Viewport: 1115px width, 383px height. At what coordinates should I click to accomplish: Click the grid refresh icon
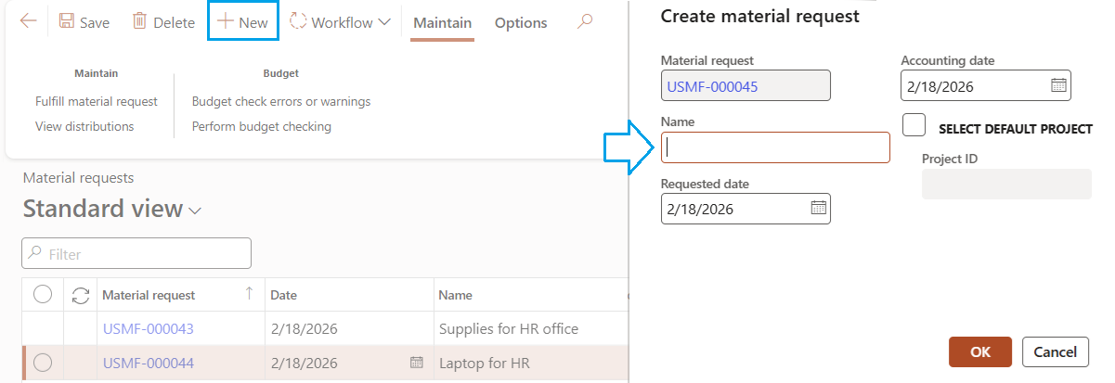pos(81,295)
